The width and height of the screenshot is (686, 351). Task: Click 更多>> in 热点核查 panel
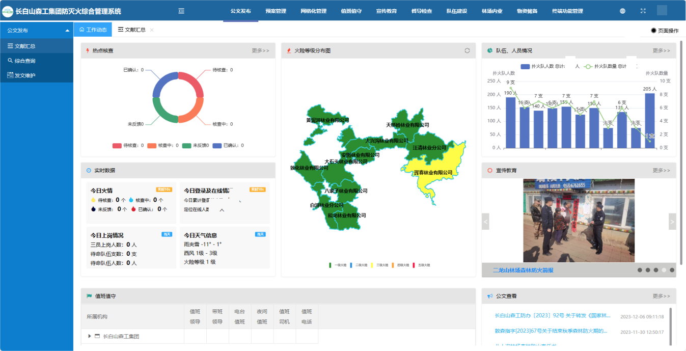(x=260, y=50)
